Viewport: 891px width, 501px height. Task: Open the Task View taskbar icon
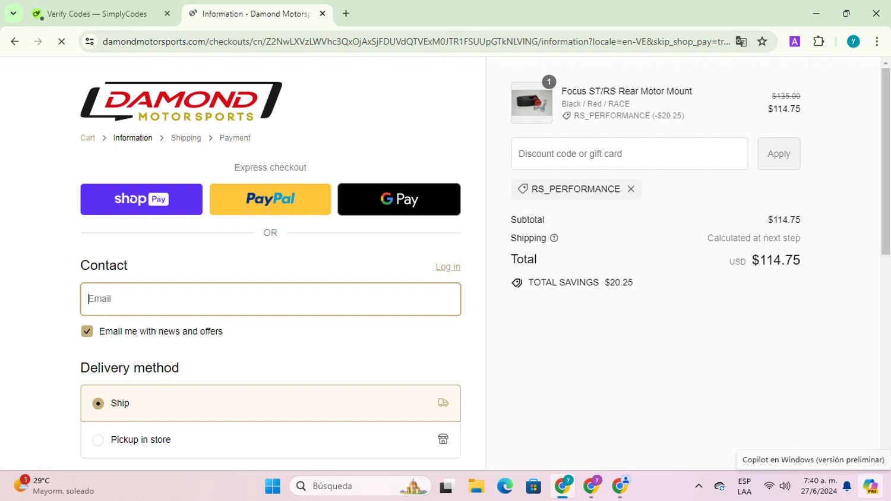click(x=447, y=486)
